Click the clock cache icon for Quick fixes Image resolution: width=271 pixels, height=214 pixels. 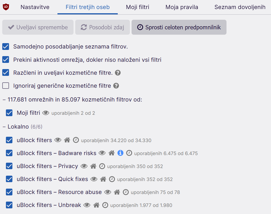pyautogui.click(x=112, y=179)
